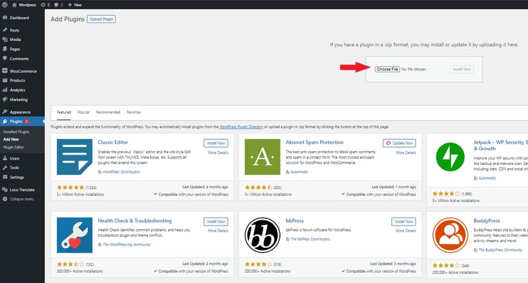The height and width of the screenshot is (283, 528).
Task: Click the bbPress plugin icon
Action: tap(262, 236)
